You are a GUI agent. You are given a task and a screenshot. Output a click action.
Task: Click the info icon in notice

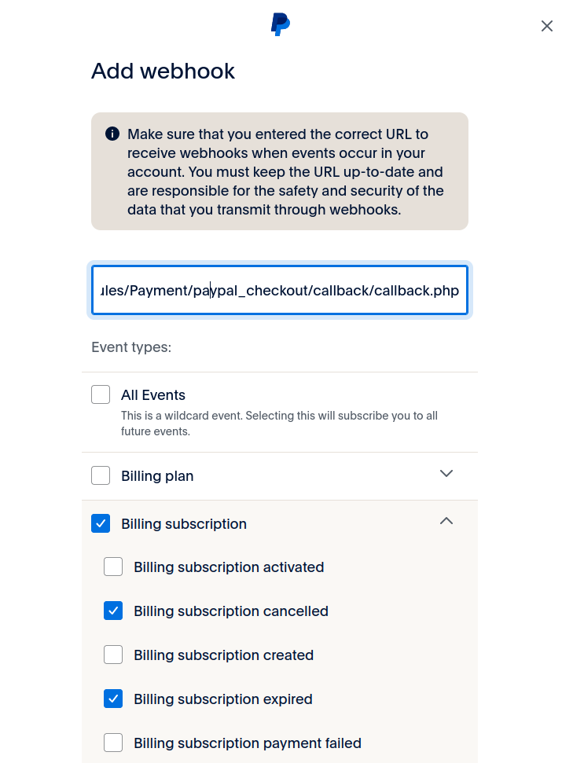(112, 134)
